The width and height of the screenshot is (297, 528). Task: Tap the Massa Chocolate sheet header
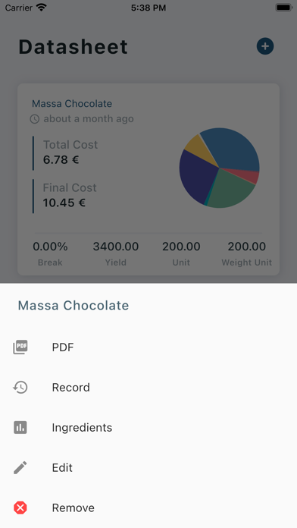73,306
